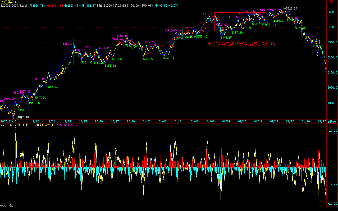Click the 上证指数 index title
The height and width of the screenshot is (211, 338).
point(7,2)
